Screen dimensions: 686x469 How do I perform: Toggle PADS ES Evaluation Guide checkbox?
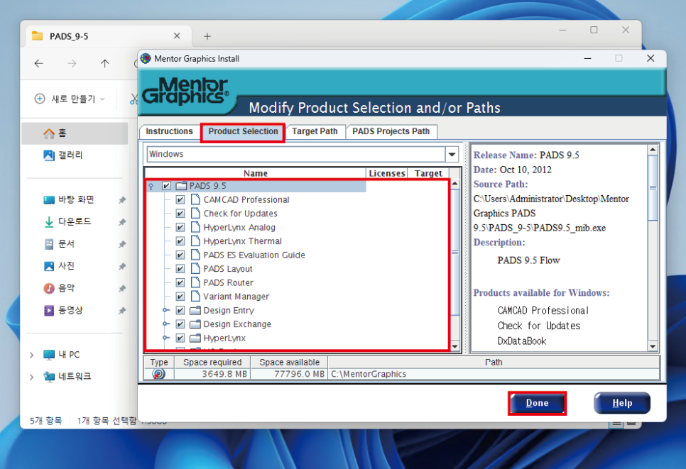pyautogui.click(x=180, y=255)
